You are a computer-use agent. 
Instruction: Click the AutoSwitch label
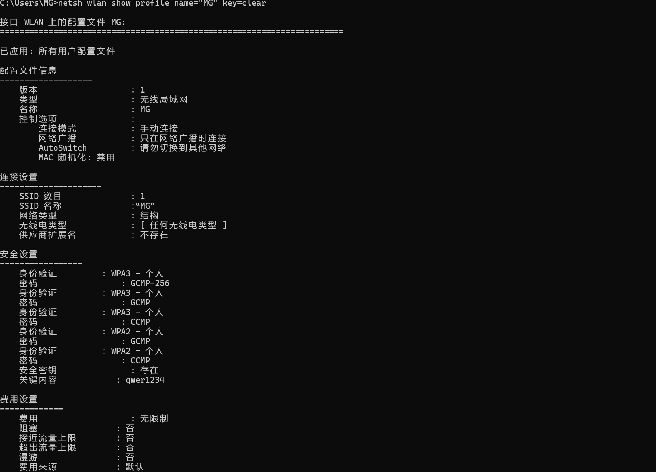pyautogui.click(x=63, y=148)
